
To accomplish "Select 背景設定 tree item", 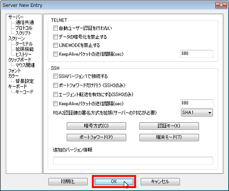I will point(24,81).
